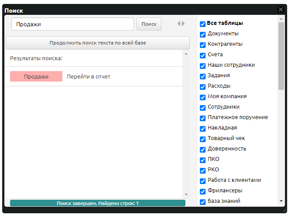Screen dimensions: 288x215
Task: Click Продолжить поиск текста по всей базе
Action: tap(97, 43)
